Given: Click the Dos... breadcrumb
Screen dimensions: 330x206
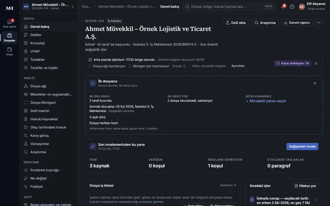Looking at the screenshot, I should point(86,7).
